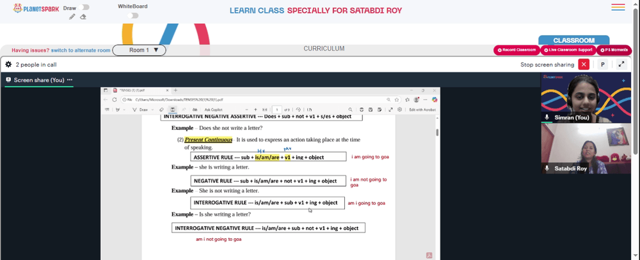This screenshot has width=640, height=260.
Task: Click the PS Moments button
Action: point(614,50)
